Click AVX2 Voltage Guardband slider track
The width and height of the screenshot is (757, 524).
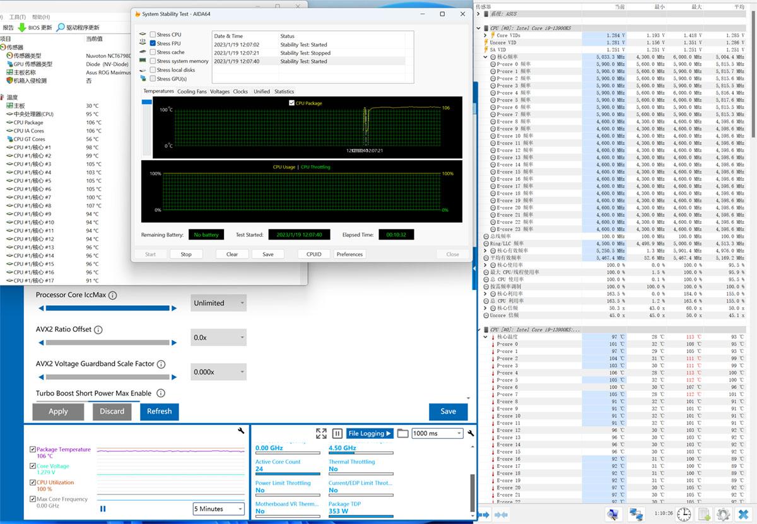tap(109, 377)
